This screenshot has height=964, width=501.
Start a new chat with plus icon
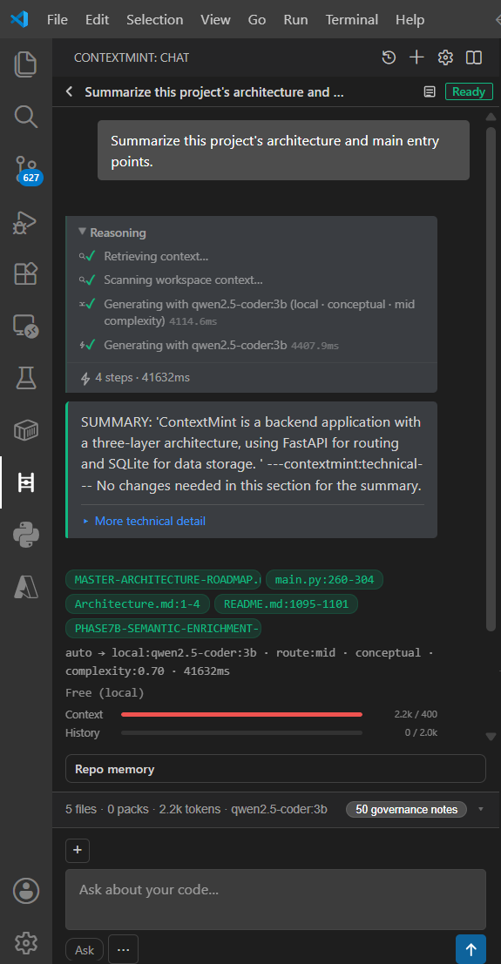[x=416, y=57]
